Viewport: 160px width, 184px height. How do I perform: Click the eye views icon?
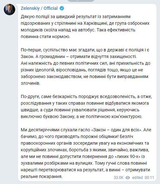point(128,178)
